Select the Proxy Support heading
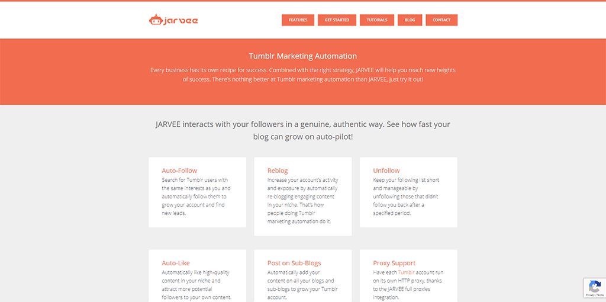The image size is (606, 302). point(394,263)
